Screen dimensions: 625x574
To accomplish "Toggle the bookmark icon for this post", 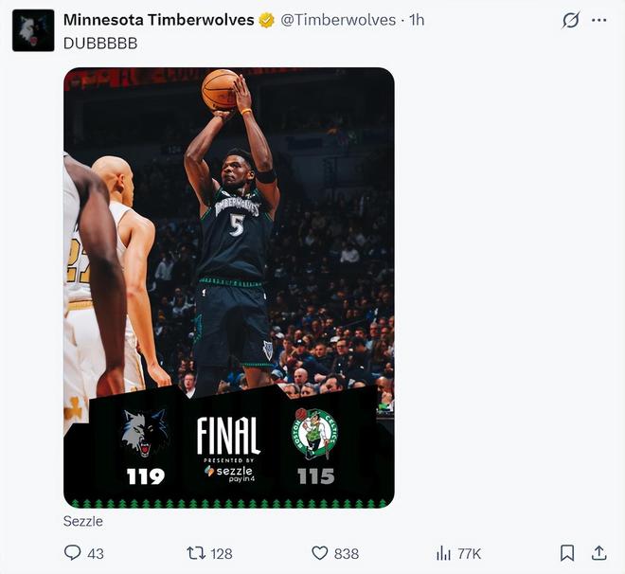I will point(566,552).
